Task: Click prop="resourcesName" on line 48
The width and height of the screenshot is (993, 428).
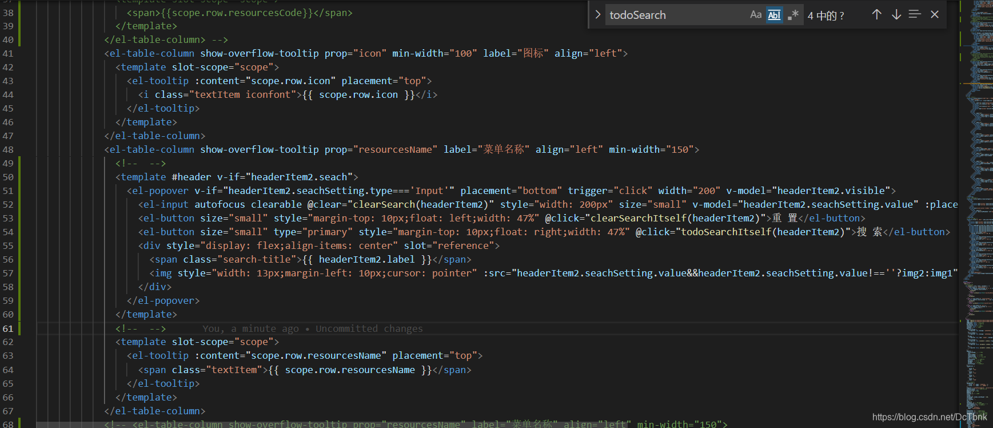Action: (x=381, y=149)
